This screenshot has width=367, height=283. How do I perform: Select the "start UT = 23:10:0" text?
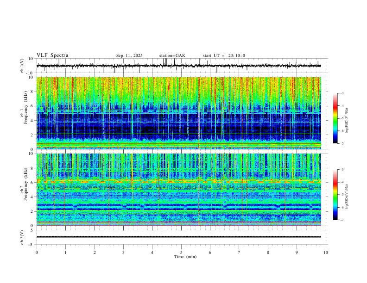click(x=224, y=55)
